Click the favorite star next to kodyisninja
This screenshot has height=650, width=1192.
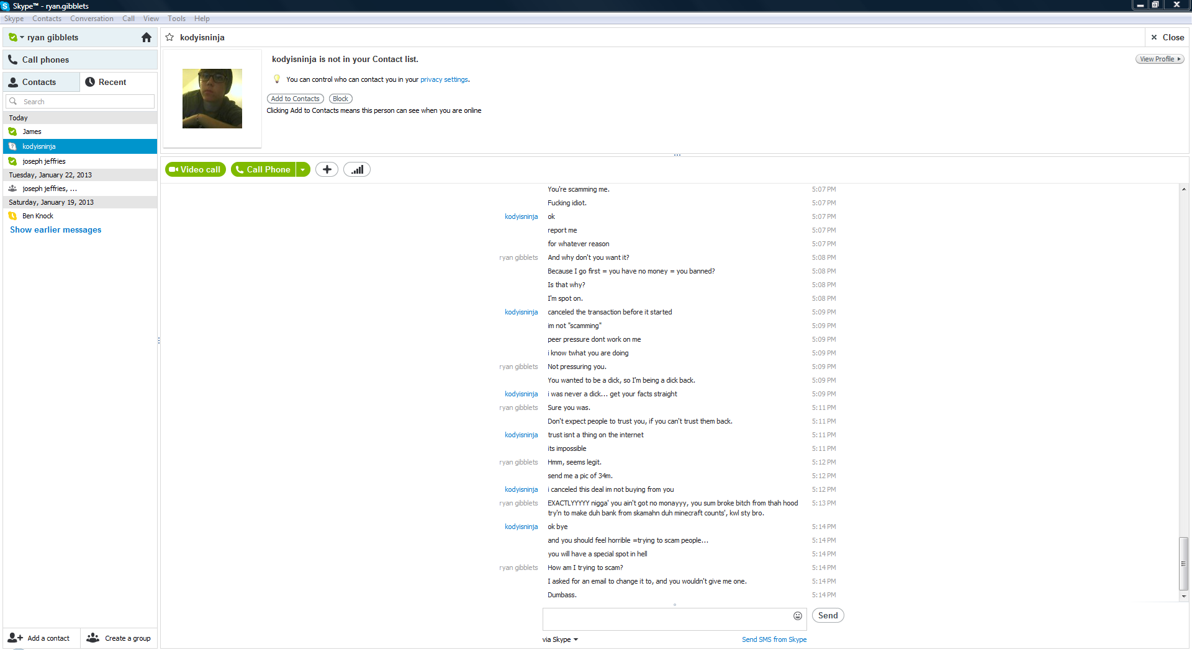(169, 37)
